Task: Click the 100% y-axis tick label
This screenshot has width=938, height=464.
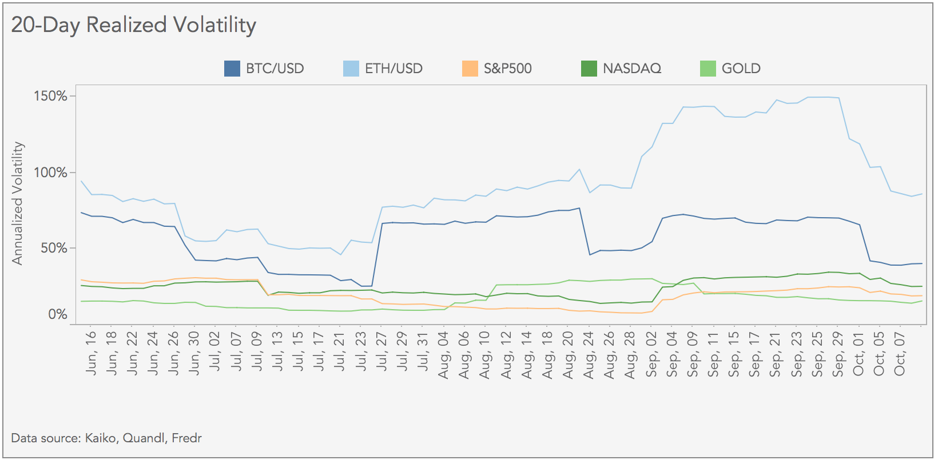Action: click(x=50, y=173)
